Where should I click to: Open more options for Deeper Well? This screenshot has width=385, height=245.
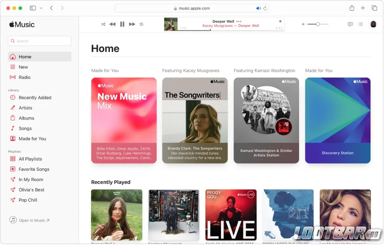pyautogui.click(x=239, y=21)
